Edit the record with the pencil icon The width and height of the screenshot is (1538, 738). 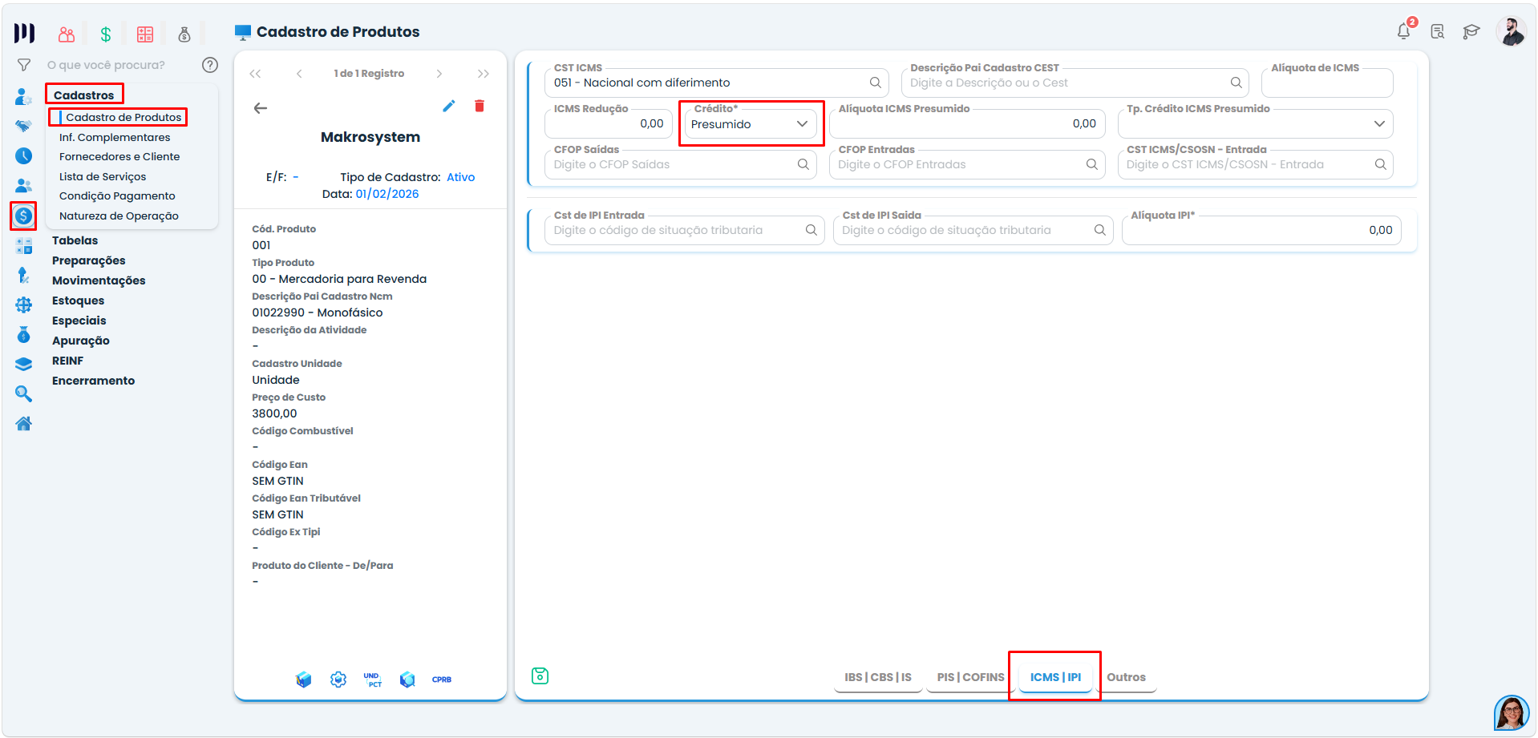(x=449, y=106)
